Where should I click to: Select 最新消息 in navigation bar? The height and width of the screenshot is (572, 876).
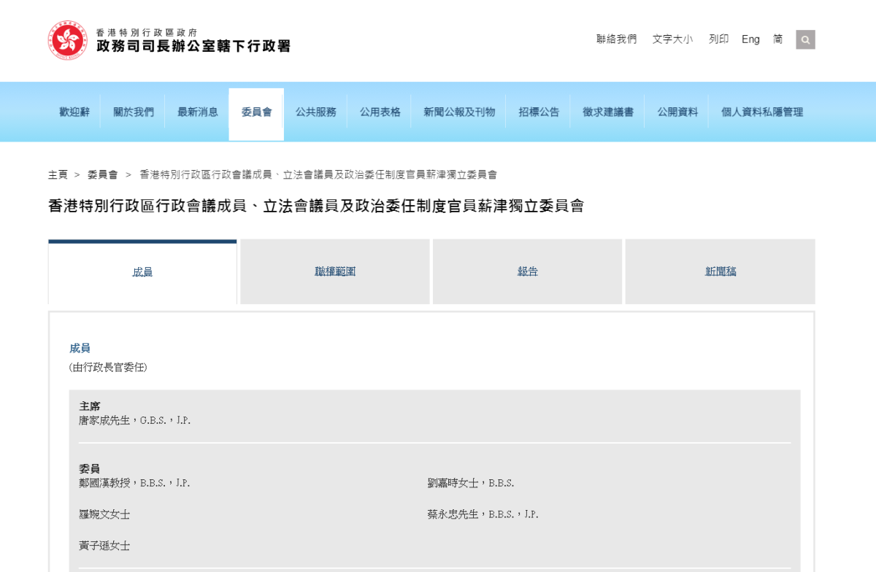click(198, 112)
